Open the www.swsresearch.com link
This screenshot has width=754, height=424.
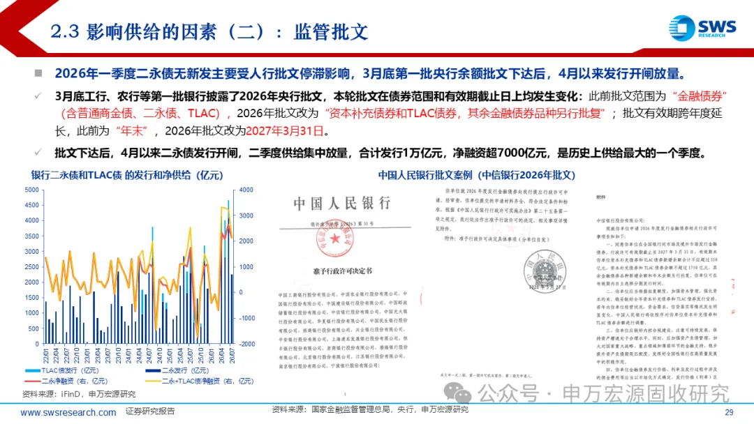(68, 412)
